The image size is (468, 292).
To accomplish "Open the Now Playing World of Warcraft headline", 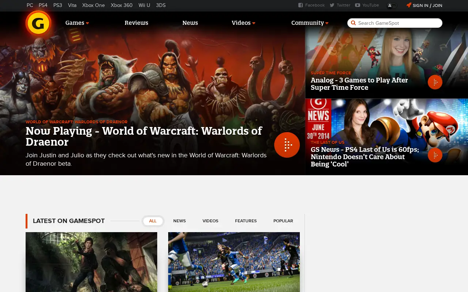I will point(144,136).
